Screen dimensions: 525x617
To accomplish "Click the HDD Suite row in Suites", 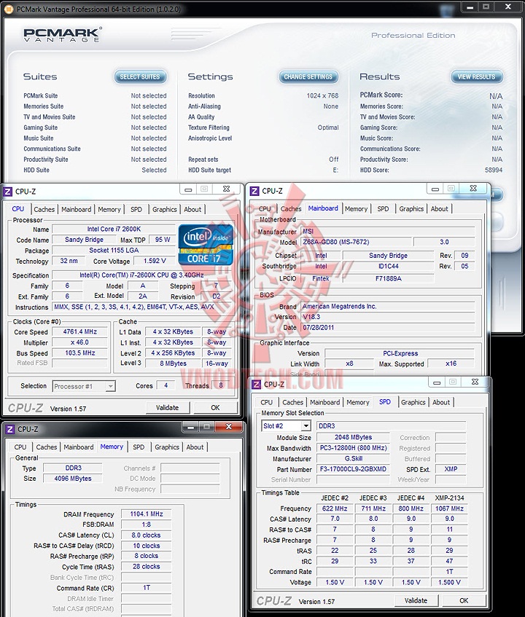I will point(95,170).
